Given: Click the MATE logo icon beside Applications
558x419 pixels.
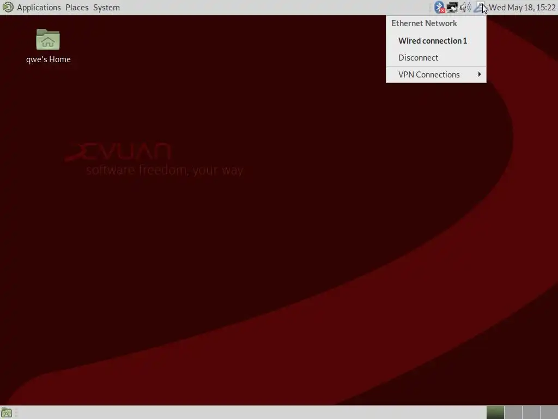Looking at the screenshot, I should tap(8, 7).
